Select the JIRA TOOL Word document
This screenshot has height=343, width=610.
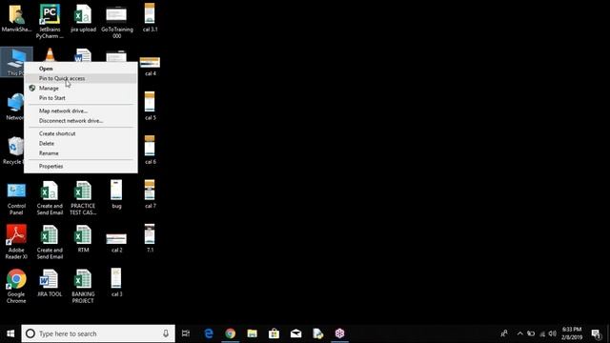coord(50,283)
